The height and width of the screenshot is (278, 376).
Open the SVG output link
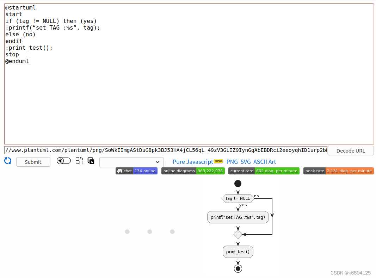coord(246,162)
